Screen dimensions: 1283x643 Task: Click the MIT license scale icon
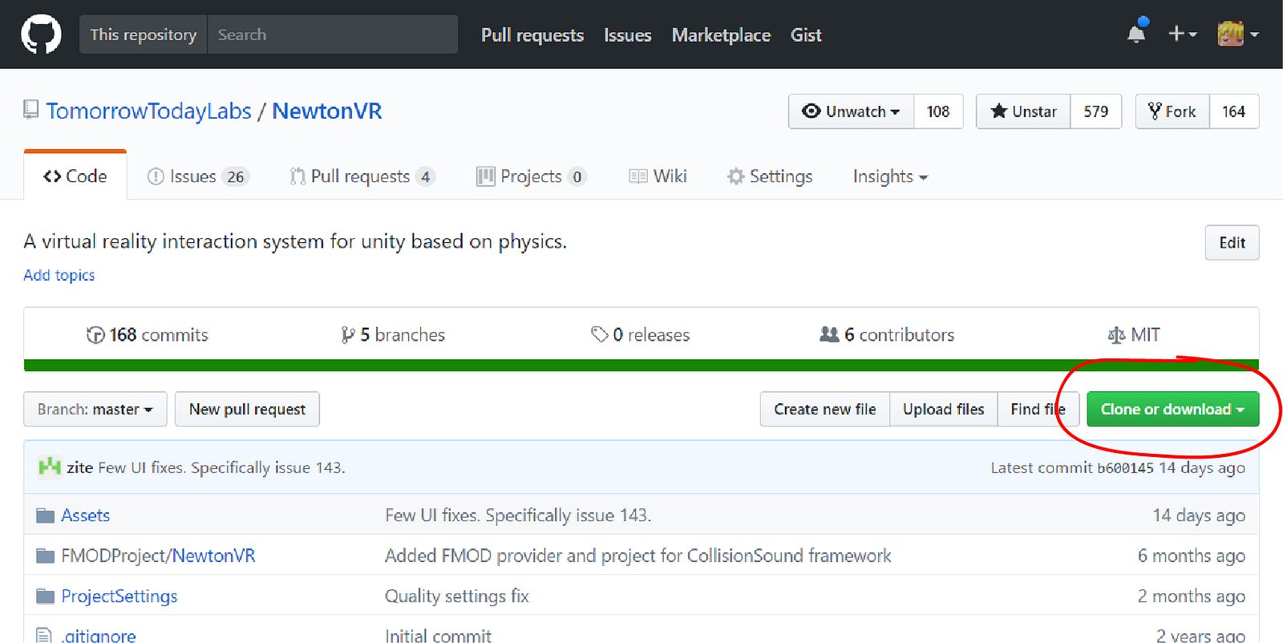point(1116,335)
